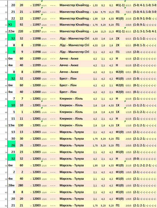Click the cell showing 130

tap(21, 125)
